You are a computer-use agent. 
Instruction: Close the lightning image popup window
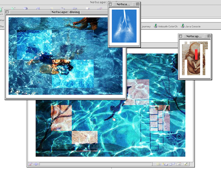(x=111, y=4)
